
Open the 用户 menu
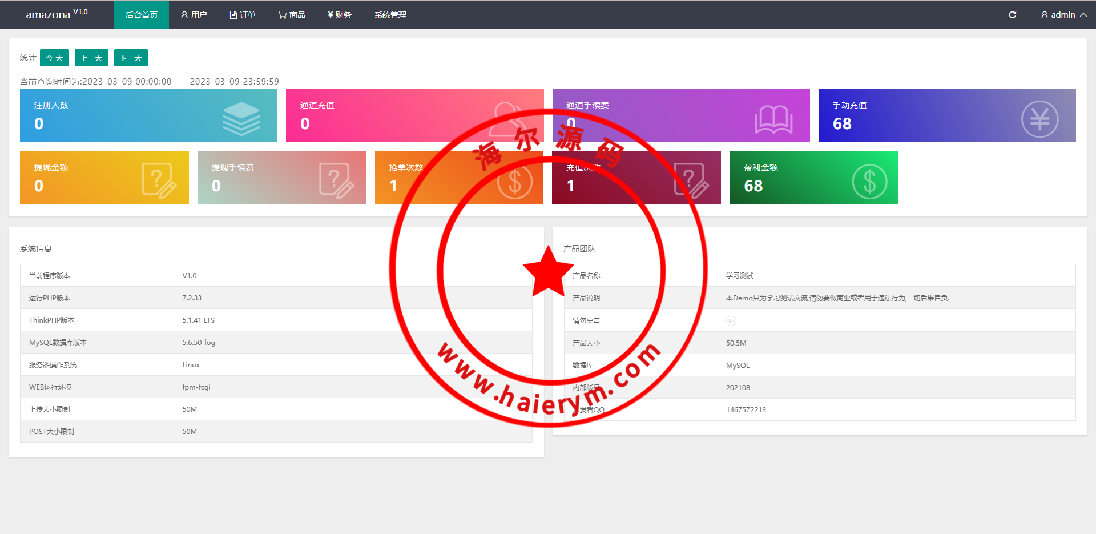coord(194,15)
